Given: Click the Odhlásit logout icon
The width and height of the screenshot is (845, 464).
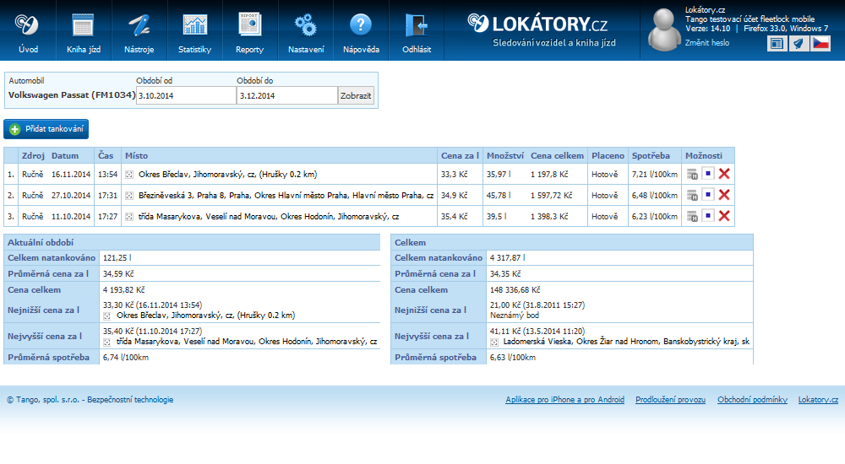Looking at the screenshot, I should click(416, 24).
